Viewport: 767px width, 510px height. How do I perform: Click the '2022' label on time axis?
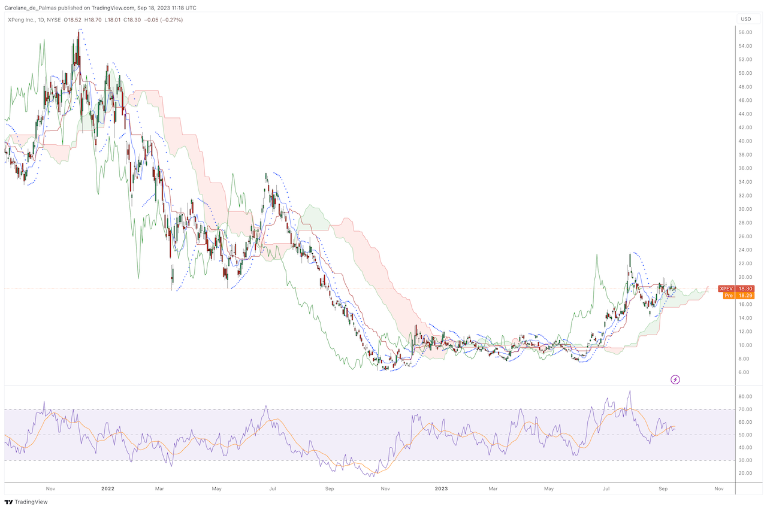108,489
